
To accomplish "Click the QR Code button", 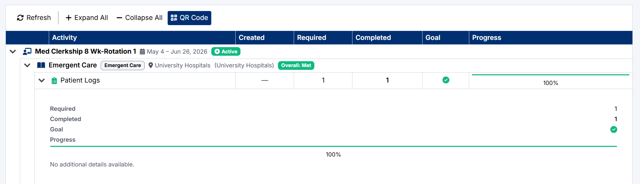I will [x=189, y=18].
